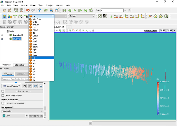Open the xb coloring array dropdown
The width and height of the screenshot is (177, 126).
41,16
